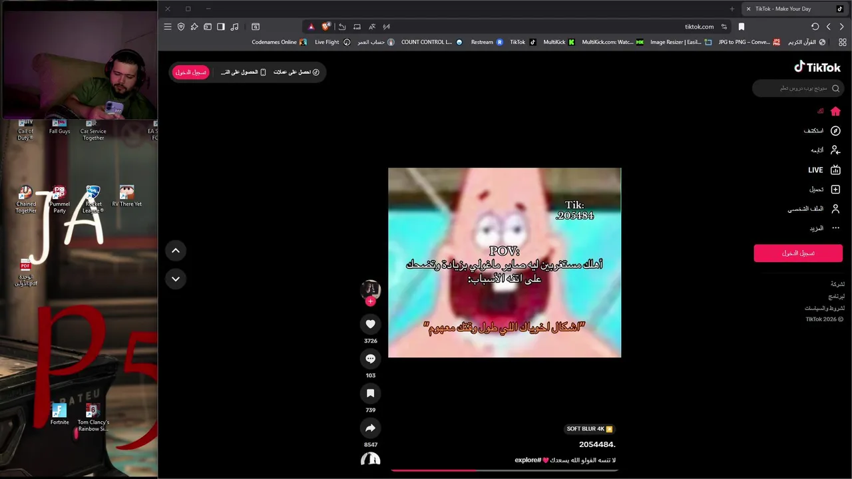This screenshot has height=479, width=852.
Task: Click the #explore hashtag in the caption
Action: (x=528, y=460)
